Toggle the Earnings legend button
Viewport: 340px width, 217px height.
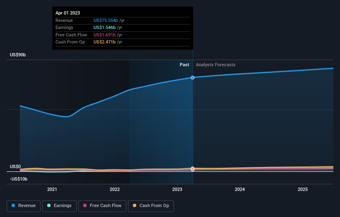tap(59, 206)
